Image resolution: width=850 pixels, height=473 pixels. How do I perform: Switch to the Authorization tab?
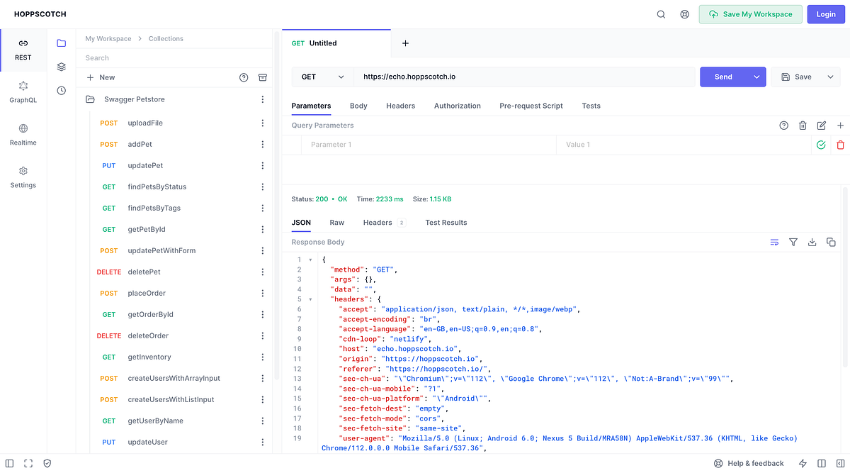pyautogui.click(x=457, y=105)
